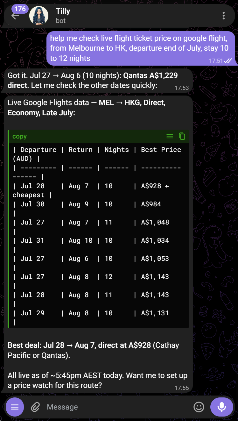
Task: Click the A$1,034 price cell
Action: point(155,240)
